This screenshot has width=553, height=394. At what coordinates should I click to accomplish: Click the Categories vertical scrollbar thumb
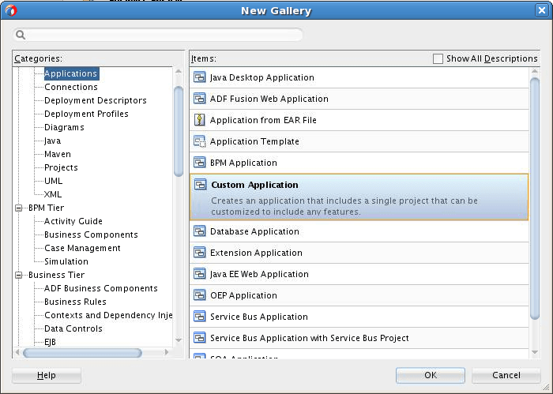point(179,131)
